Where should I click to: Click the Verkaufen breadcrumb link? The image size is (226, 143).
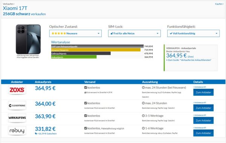tap(9, 4)
